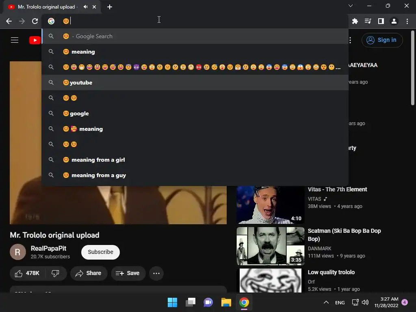Open Scatman video thumbnail
This screenshot has height=312, width=416.
[x=270, y=246]
